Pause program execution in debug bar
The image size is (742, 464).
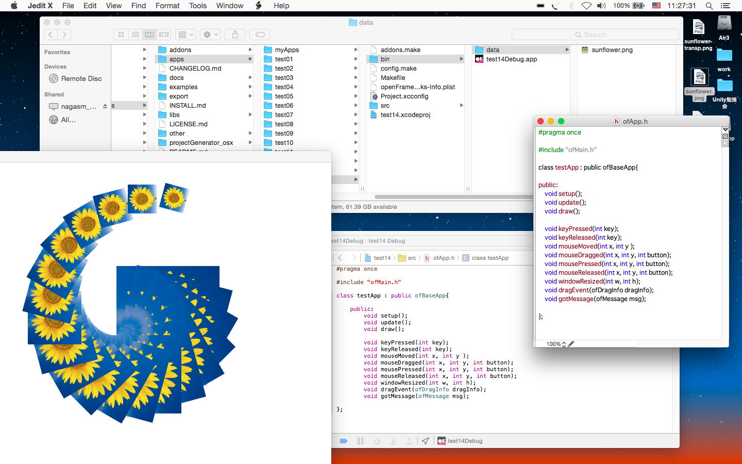[x=360, y=441]
